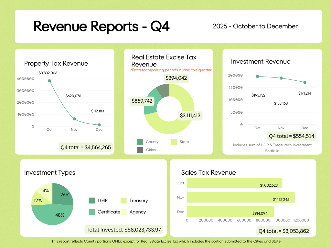This screenshot has height=248, width=331.
Task: Click the Cities legend gray swatch
Action: coord(140,150)
